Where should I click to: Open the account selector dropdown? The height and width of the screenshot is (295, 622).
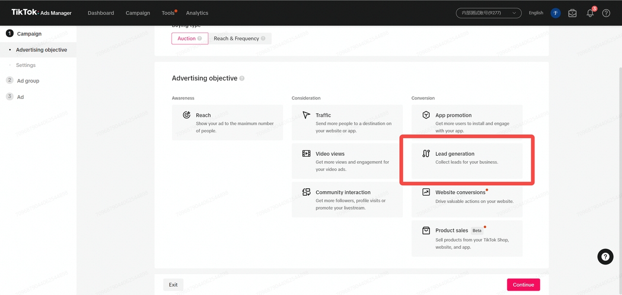point(488,13)
